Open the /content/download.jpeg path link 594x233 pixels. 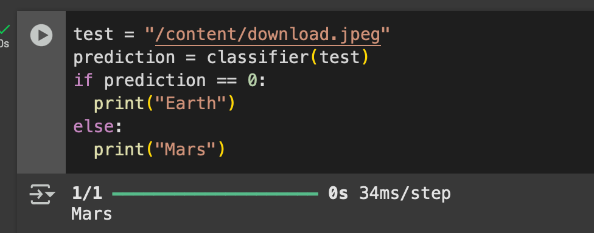(268, 35)
